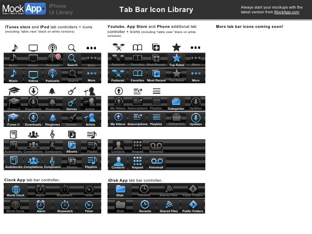Image resolution: width=312 pixels, height=234 pixels.
Task: Select the blue Stopwatch tab
Action: point(65,206)
